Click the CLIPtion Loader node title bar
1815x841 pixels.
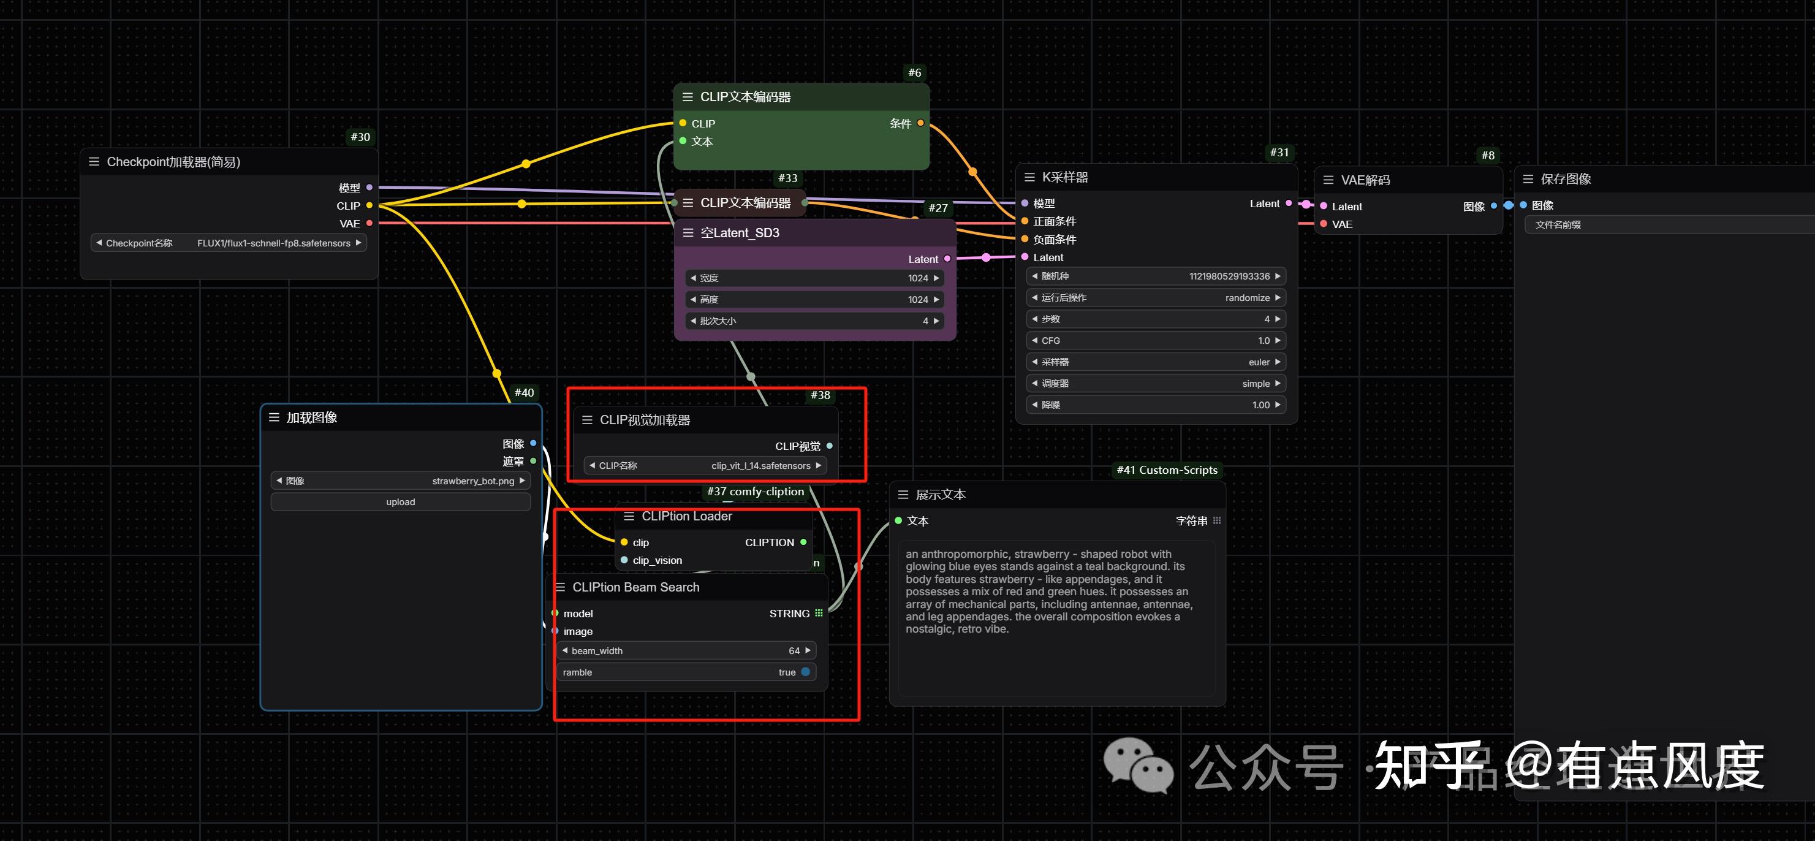pyautogui.click(x=686, y=516)
